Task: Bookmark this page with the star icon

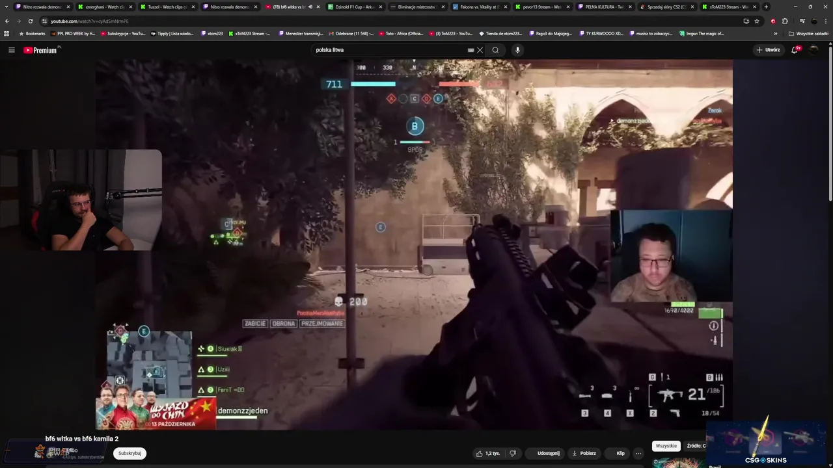Action: [x=757, y=21]
